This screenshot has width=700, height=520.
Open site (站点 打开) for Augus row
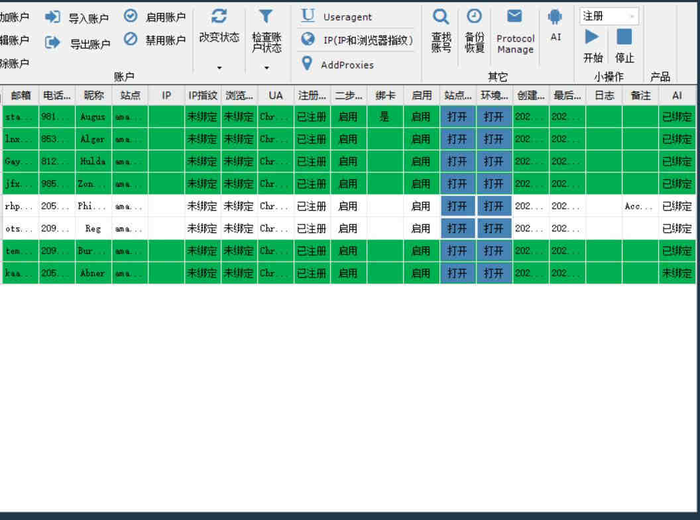pos(457,117)
